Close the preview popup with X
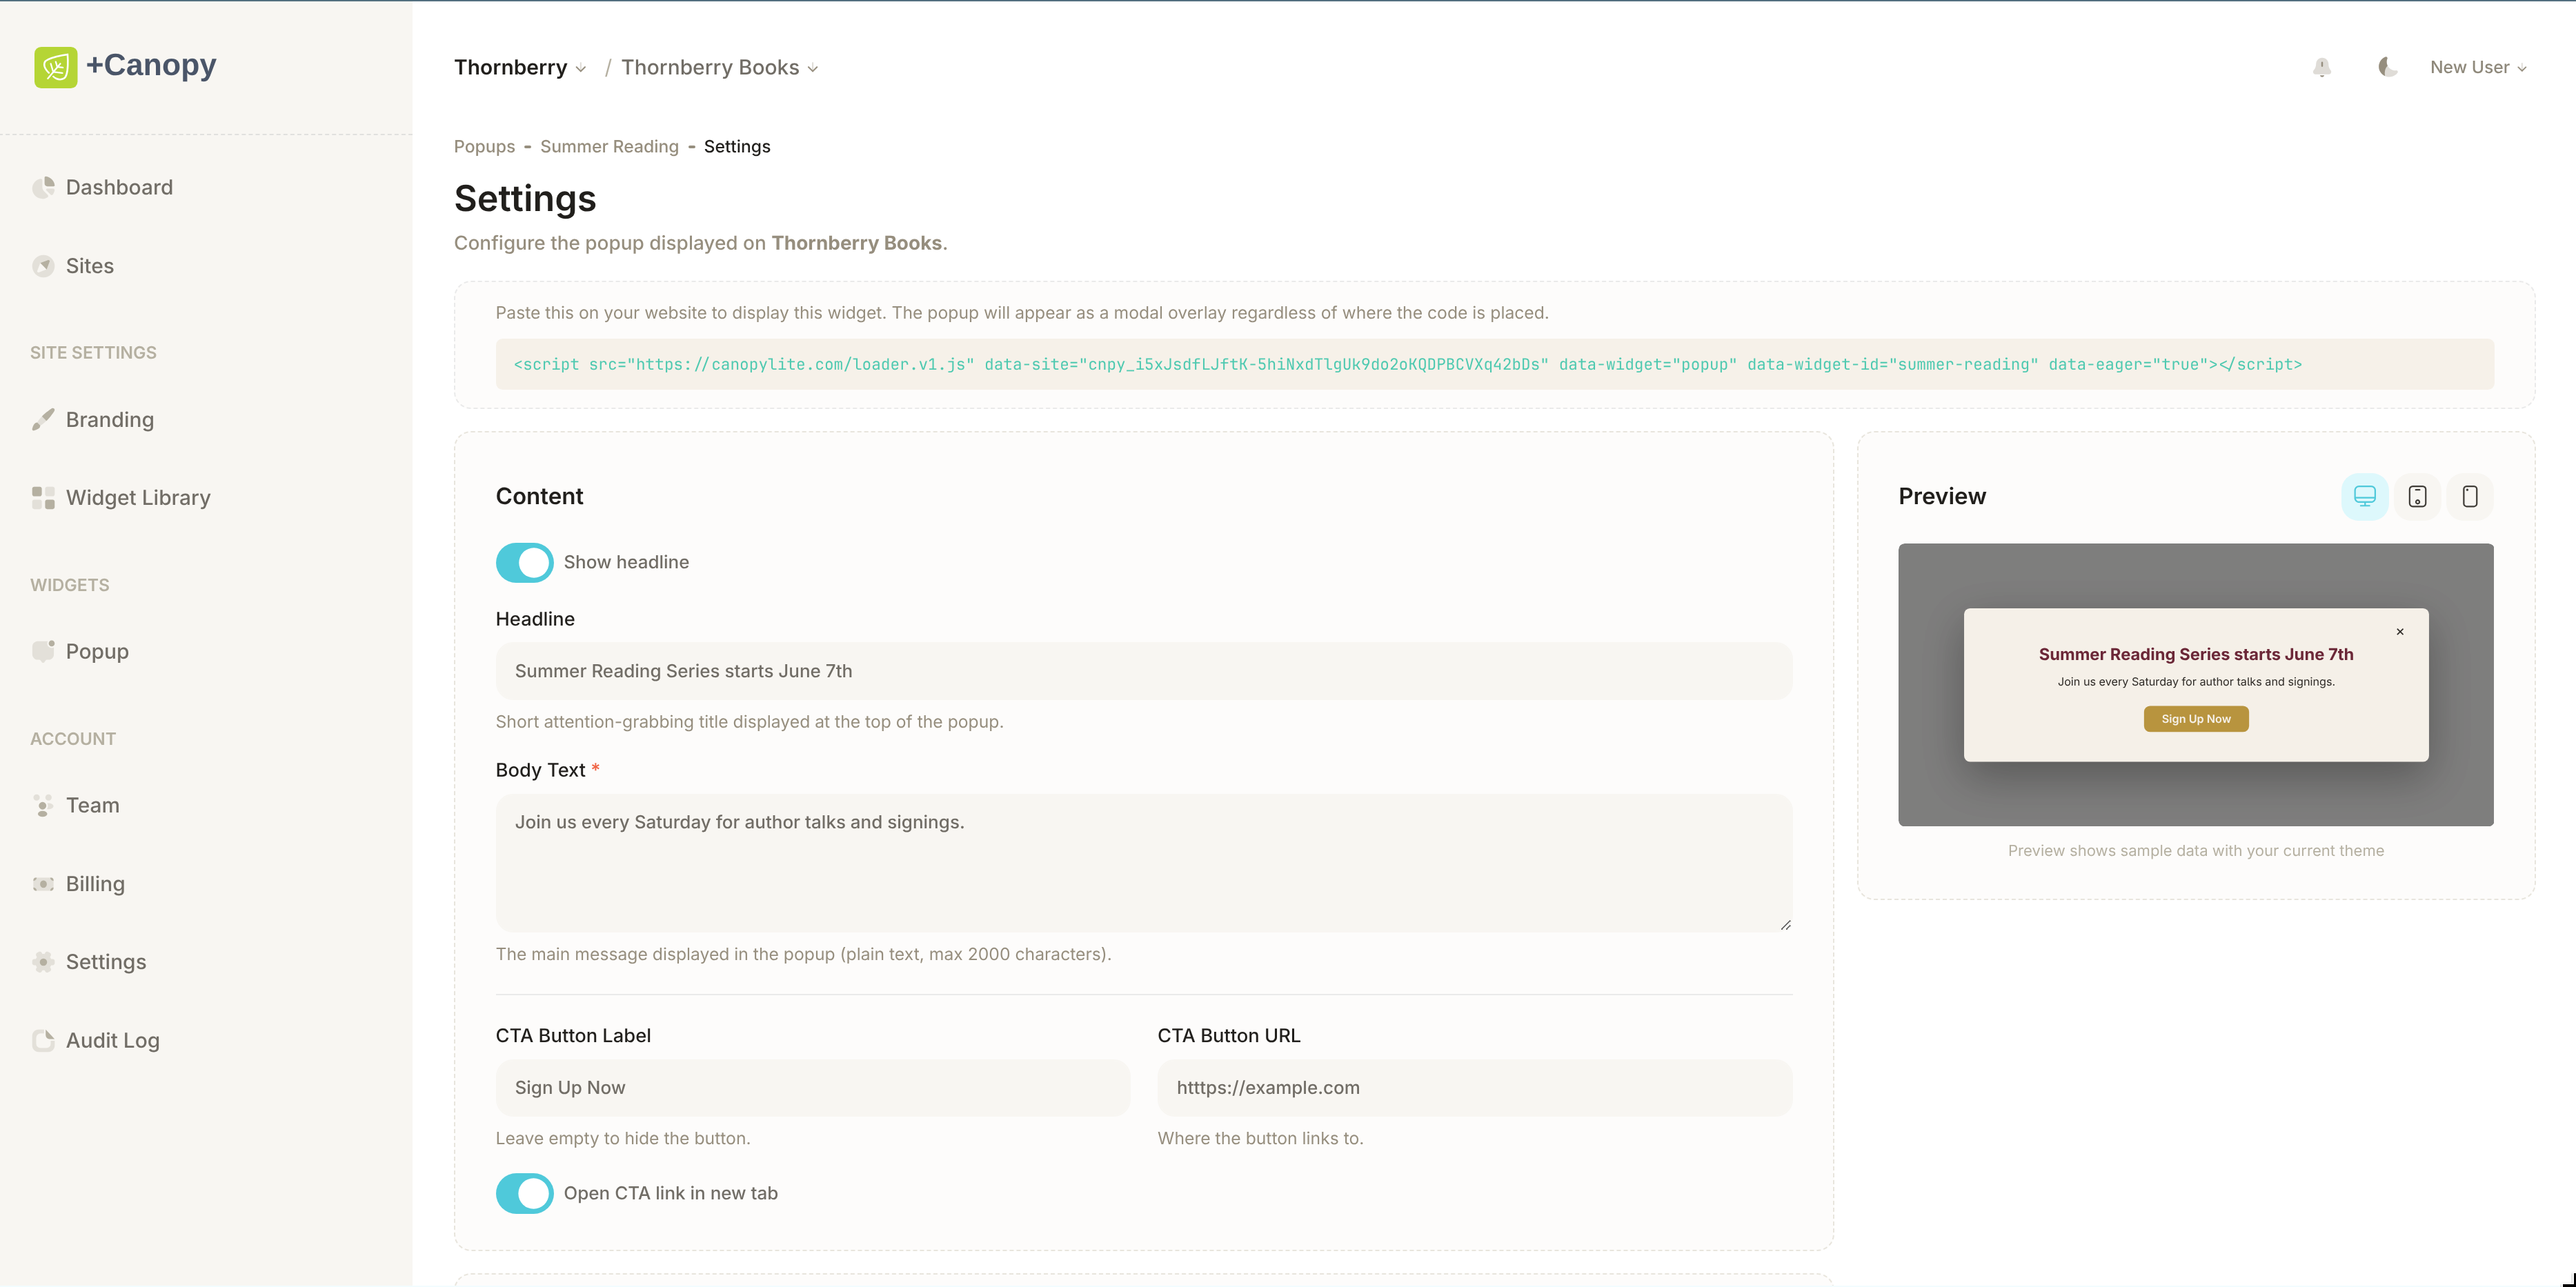The height and width of the screenshot is (1287, 2576). click(2400, 632)
